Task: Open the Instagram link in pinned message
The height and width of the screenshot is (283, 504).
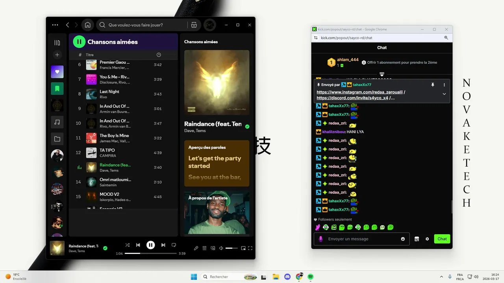Action: point(360,92)
